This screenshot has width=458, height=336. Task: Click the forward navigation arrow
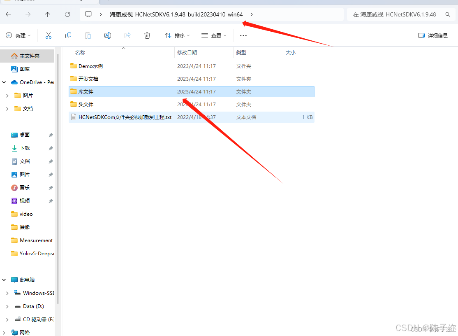(28, 14)
